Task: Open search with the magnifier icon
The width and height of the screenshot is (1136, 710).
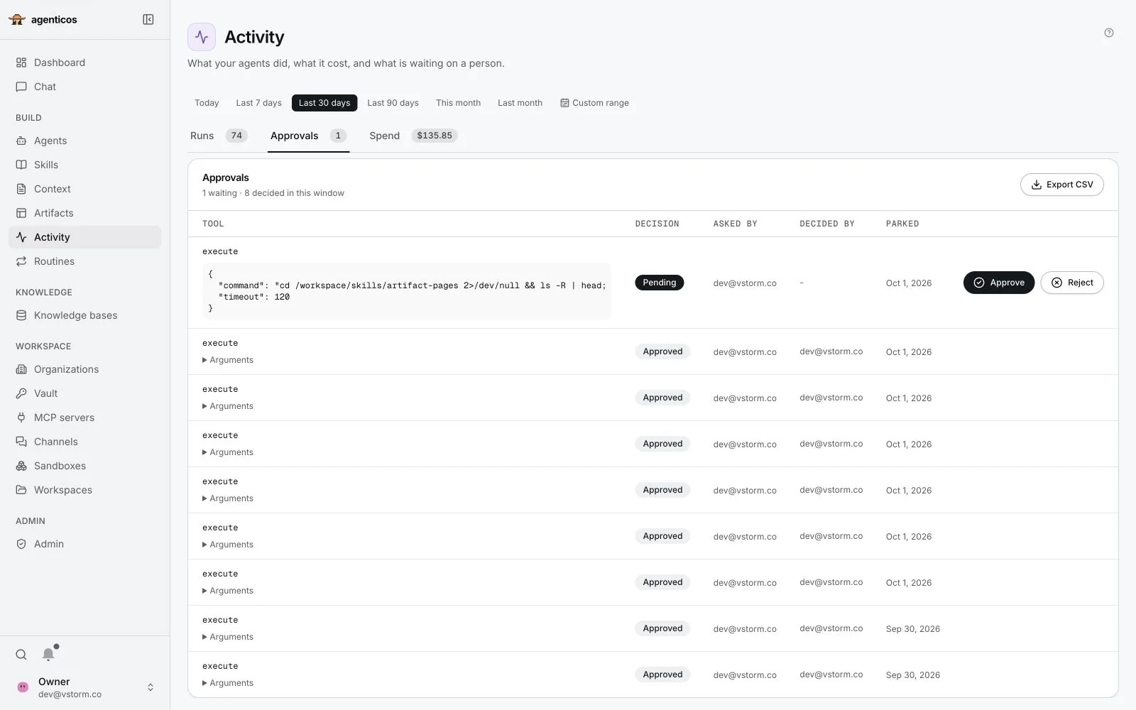Action: point(21,655)
